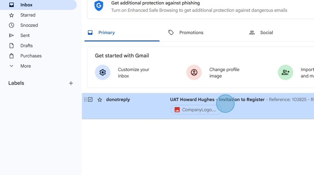The width and height of the screenshot is (314, 175).
Task: Open the Starred folder
Action: coord(28,15)
